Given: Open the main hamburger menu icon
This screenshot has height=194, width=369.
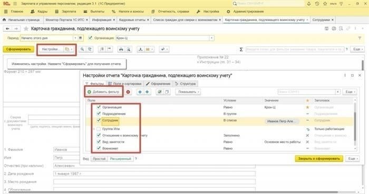Looking at the screenshot, I should click(x=15, y=4).
